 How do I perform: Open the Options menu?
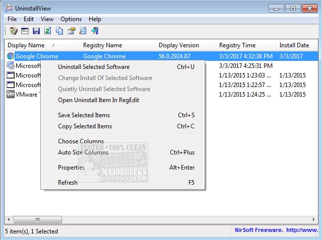pyautogui.click(x=71, y=19)
